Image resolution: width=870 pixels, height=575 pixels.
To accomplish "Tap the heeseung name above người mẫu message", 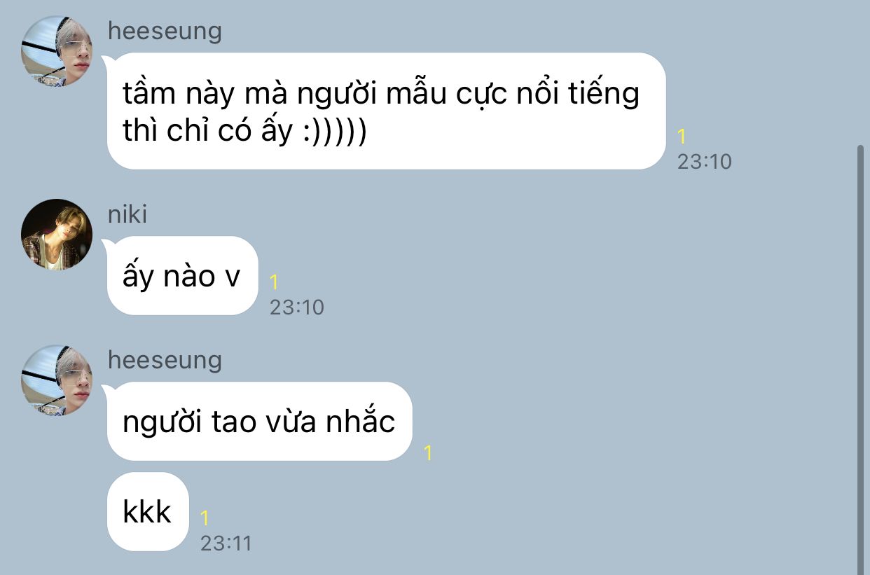I will point(165,32).
